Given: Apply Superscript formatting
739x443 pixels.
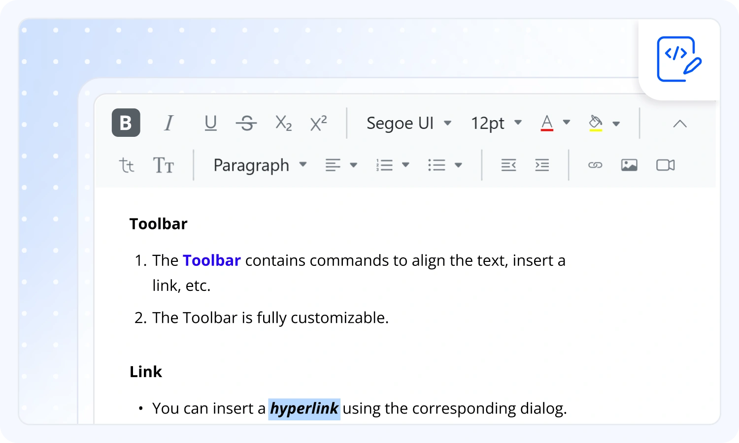Looking at the screenshot, I should (x=318, y=123).
